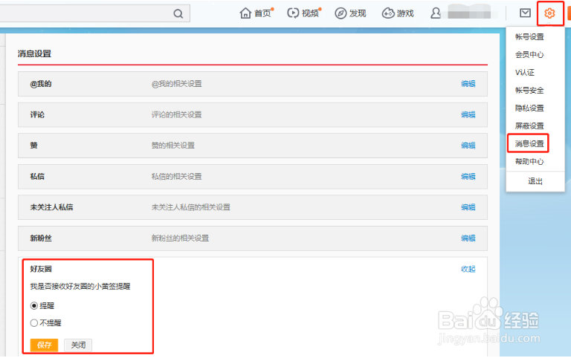Viewport: 571px width, 358px height.
Task: Click the 消息设置 page heading
Action: tap(35, 53)
